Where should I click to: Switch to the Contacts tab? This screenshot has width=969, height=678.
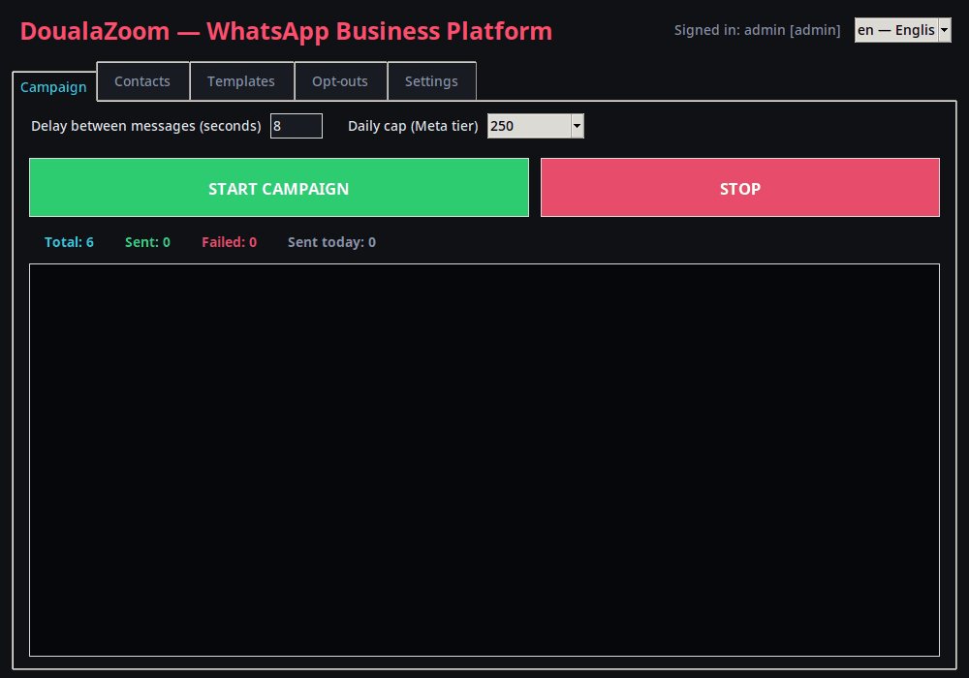pyautogui.click(x=142, y=81)
